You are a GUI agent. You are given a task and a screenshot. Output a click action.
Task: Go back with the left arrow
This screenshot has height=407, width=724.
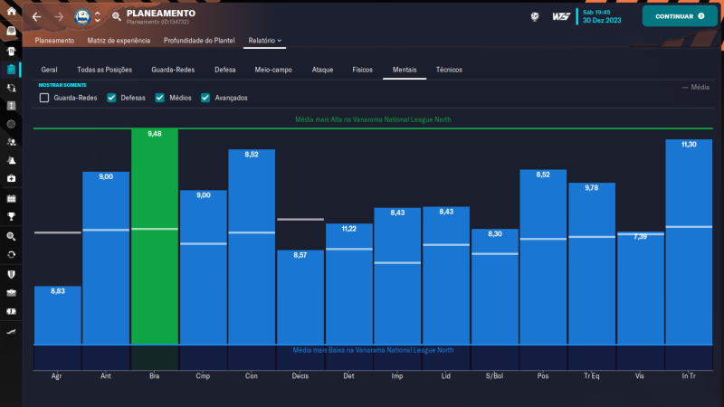(36, 17)
